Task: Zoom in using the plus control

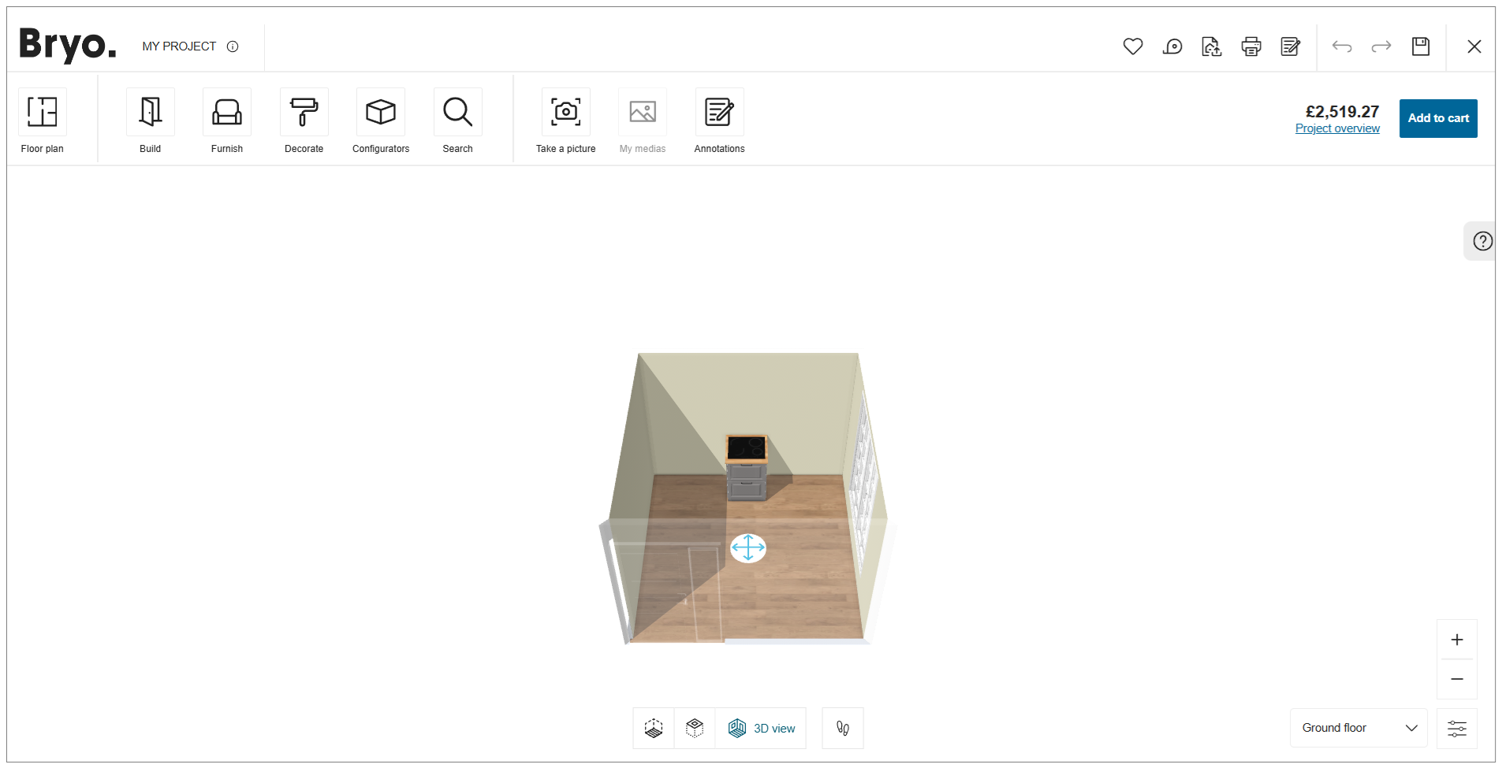Action: (x=1457, y=639)
